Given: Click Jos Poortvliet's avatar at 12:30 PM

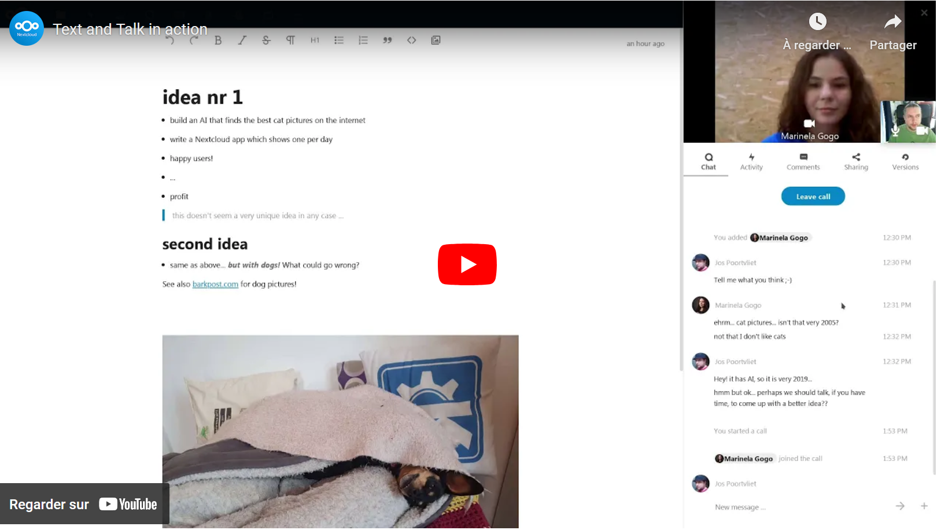Looking at the screenshot, I should tap(701, 263).
